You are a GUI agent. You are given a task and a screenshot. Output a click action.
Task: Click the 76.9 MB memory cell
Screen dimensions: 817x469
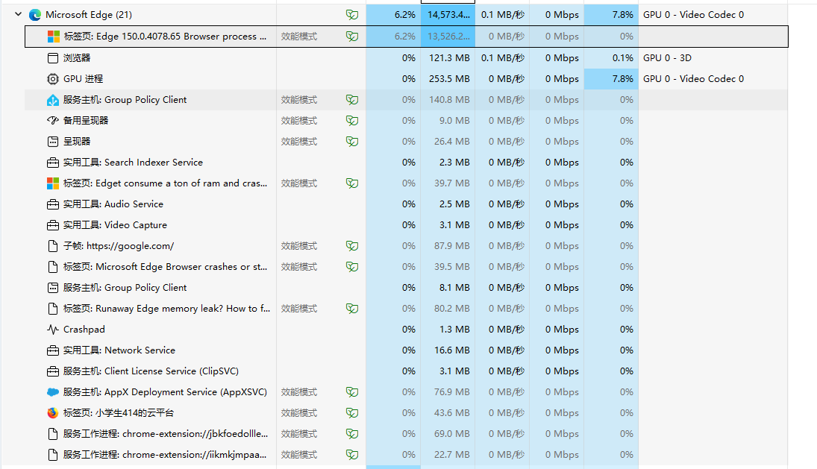(x=448, y=392)
